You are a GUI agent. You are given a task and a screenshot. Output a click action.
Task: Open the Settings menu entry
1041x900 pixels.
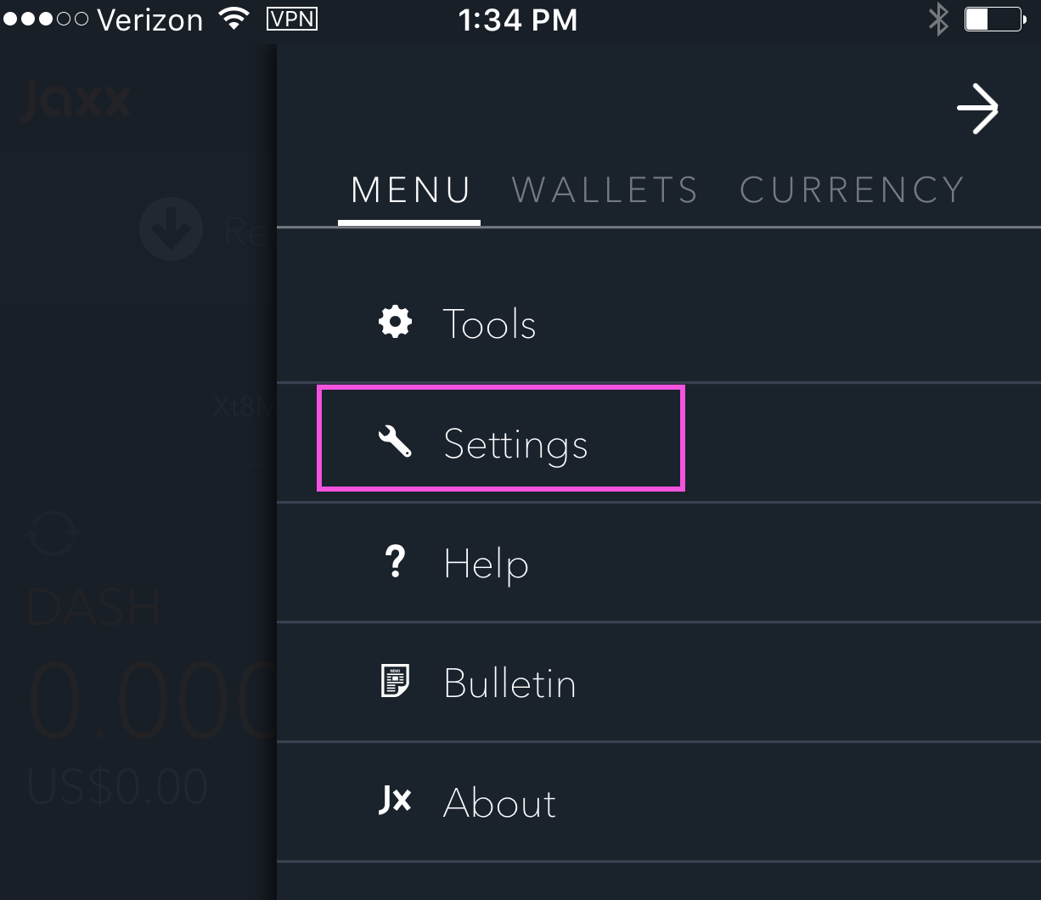[x=515, y=444]
